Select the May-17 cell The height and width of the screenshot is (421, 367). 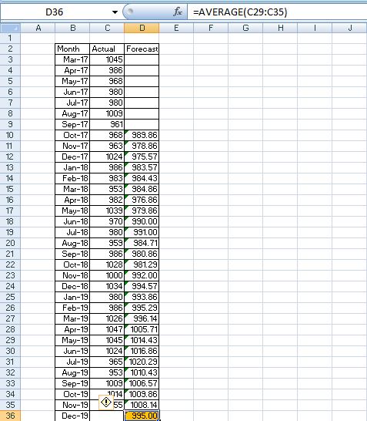72,81
